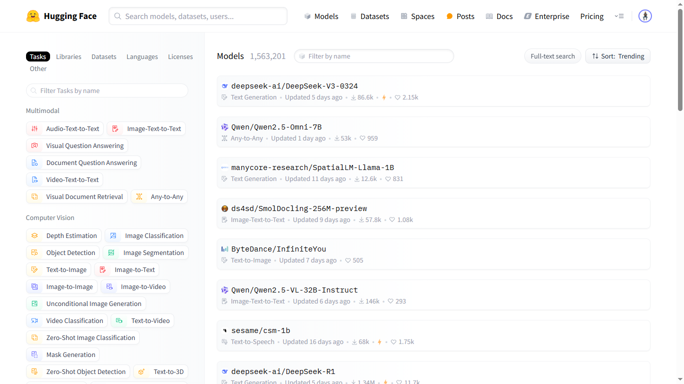Select the Text-to-Video task filter
The width and height of the screenshot is (684, 384).
pos(142,320)
